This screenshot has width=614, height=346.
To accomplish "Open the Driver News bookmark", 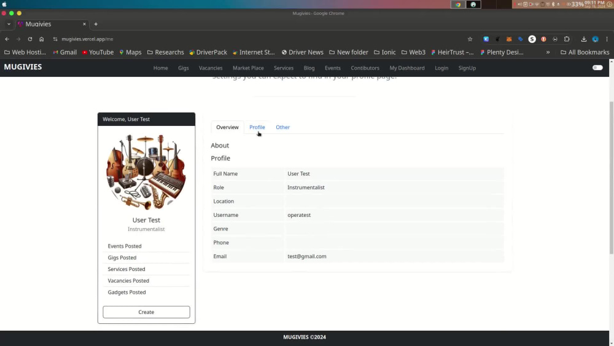I will (303, 52).
